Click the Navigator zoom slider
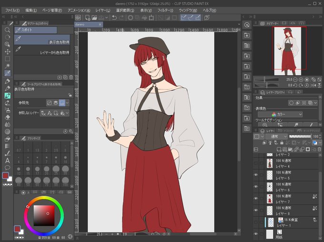324x242 pixels. [266, 79]
